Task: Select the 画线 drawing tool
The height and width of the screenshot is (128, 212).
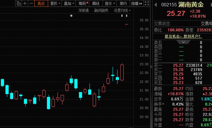Action: pos(96,4)
